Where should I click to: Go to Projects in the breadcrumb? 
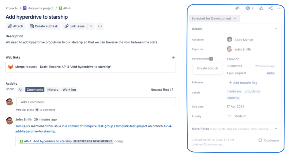12,8
